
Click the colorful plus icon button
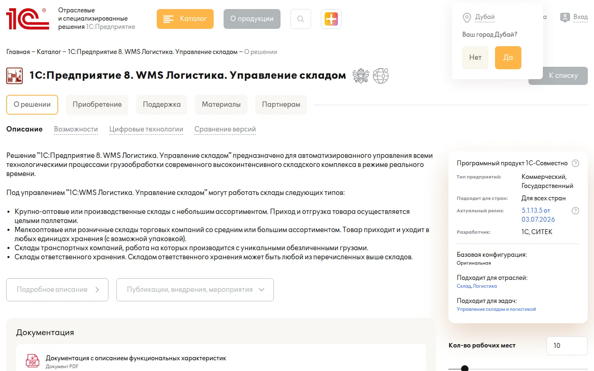331,19
